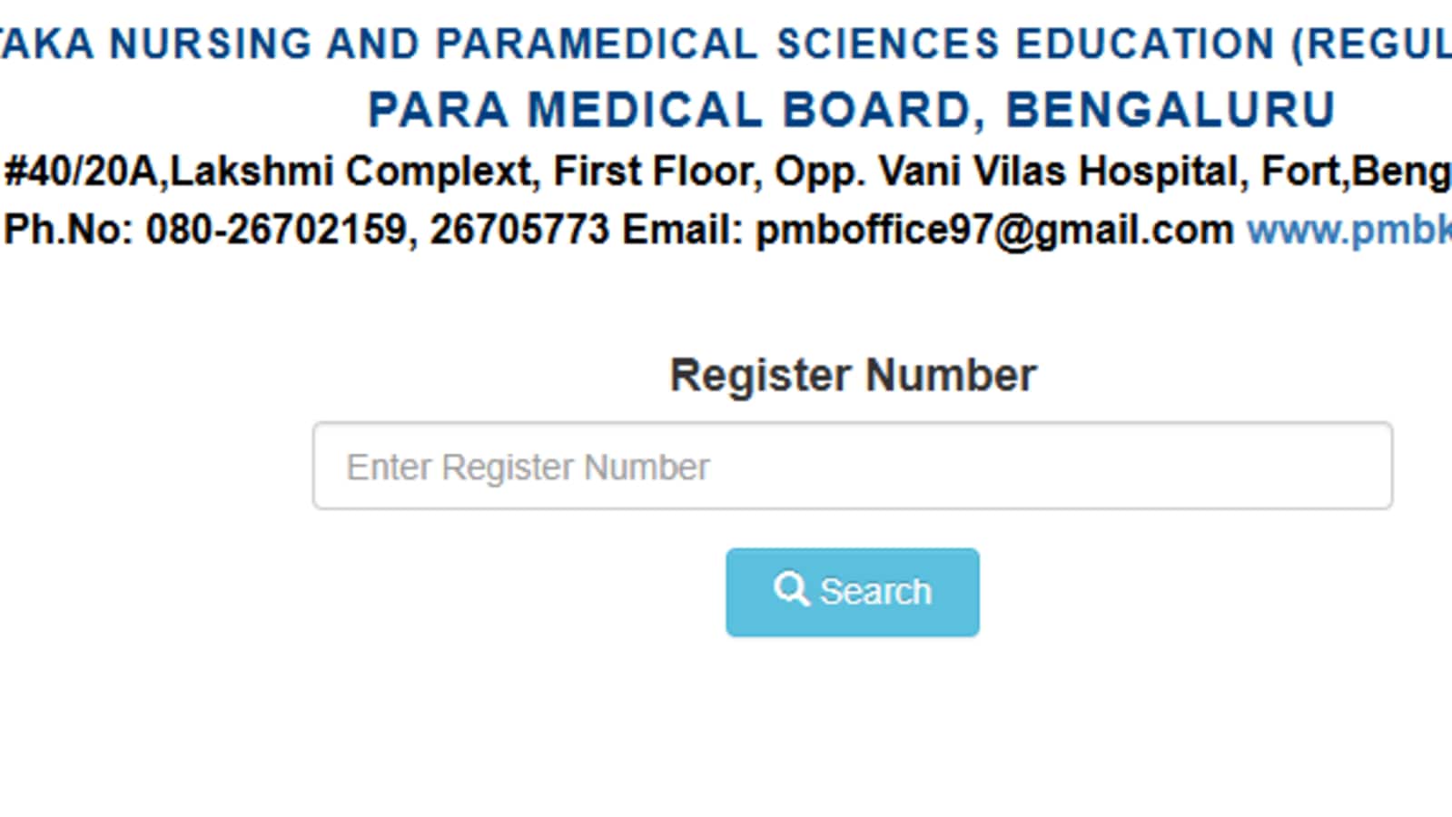
Task: Click the second phone number 26705773
Action: [x=519, y=230]
